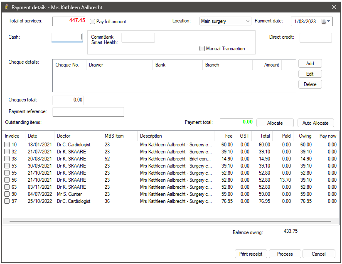
Task: Close the Payment details window
Action: tap(334, 7)
